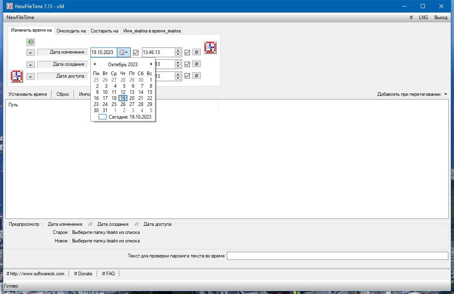454x294 pixels.
Task: Click the Дата доступа label button
Action: point(62,76)
